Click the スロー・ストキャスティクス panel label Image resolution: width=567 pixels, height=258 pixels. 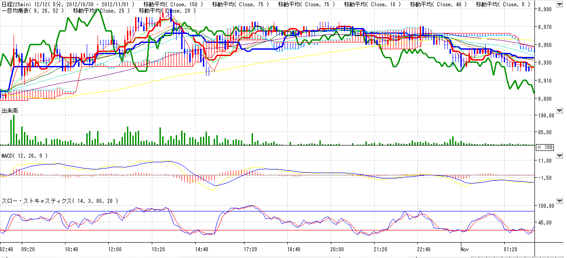[60, 201]
